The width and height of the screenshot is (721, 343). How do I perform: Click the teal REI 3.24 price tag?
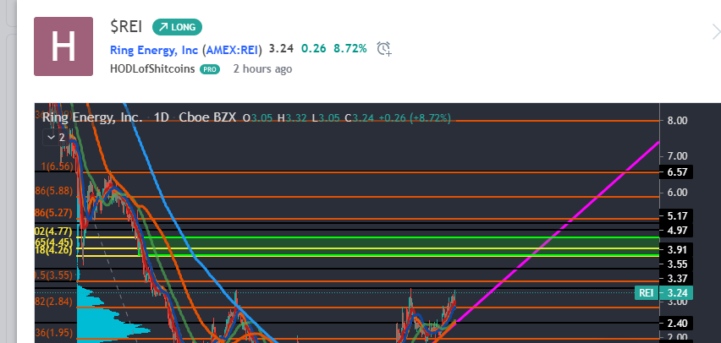(x=663, y=292)
